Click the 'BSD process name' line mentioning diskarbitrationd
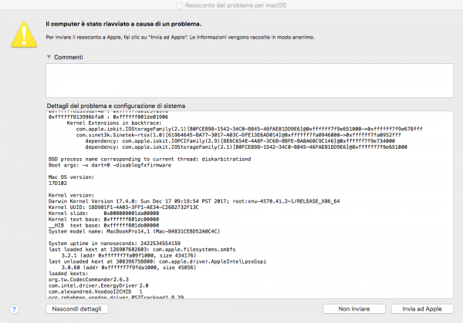Screen dimensions: 463x323 coord(150,159)
